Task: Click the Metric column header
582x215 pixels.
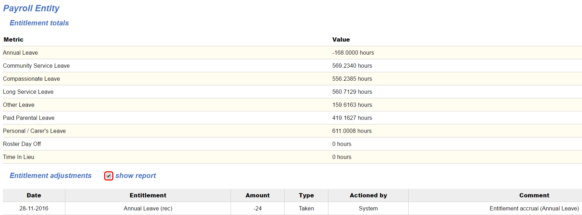Action: (14, 39)
